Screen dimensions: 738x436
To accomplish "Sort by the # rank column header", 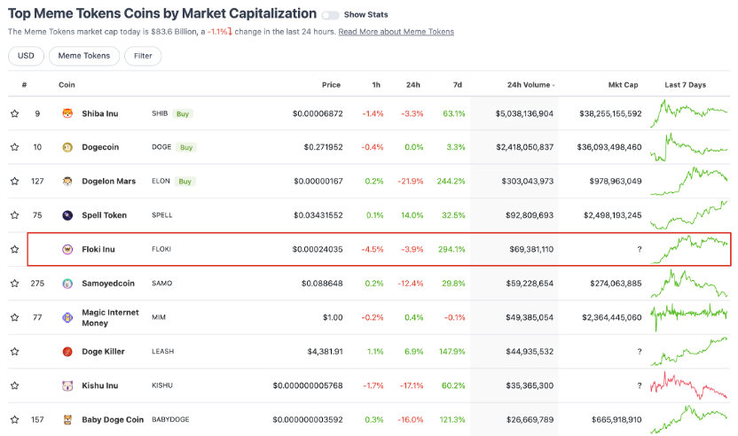I will point(25,85).
